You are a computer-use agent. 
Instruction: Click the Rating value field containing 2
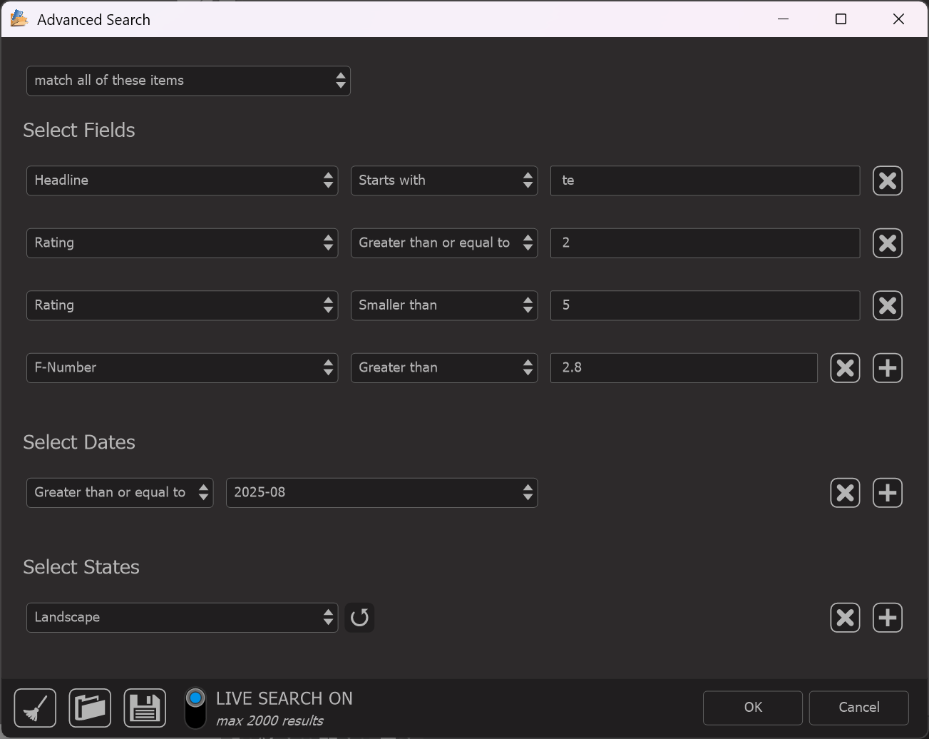705,243
